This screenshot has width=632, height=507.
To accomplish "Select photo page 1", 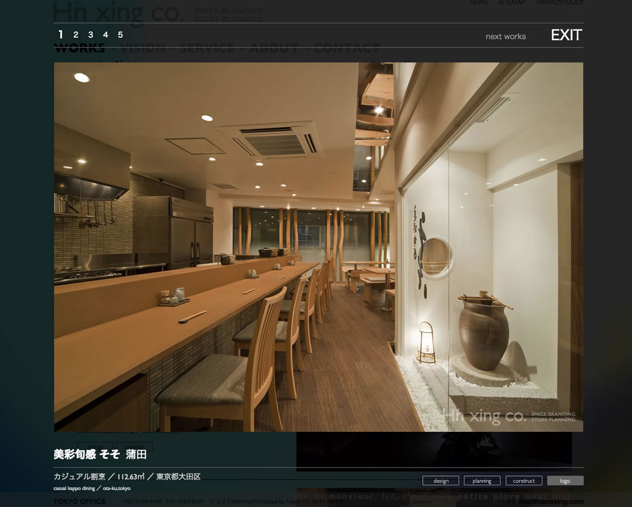I will point(61,35).
